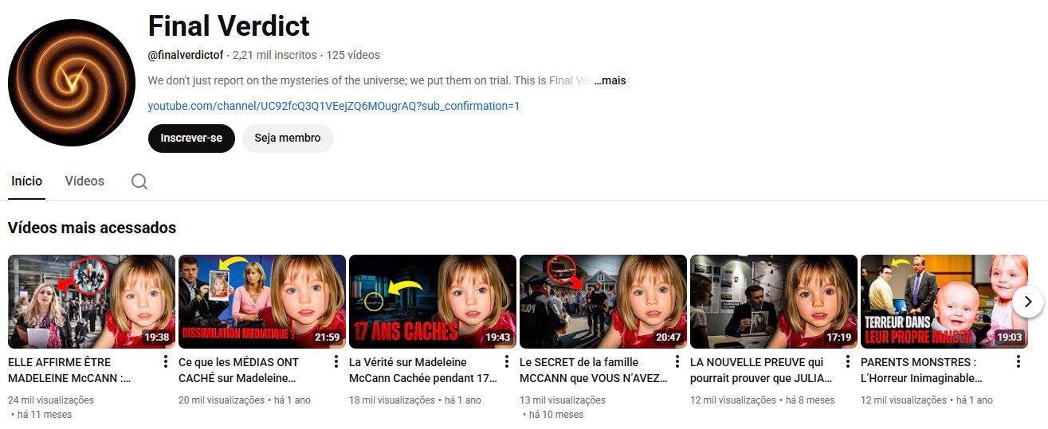Viewport: 1048px width, 429px height.
Task: Open options menu for ELLE AFFIRME ÊTRE video
Action: [x=166, y=362]
